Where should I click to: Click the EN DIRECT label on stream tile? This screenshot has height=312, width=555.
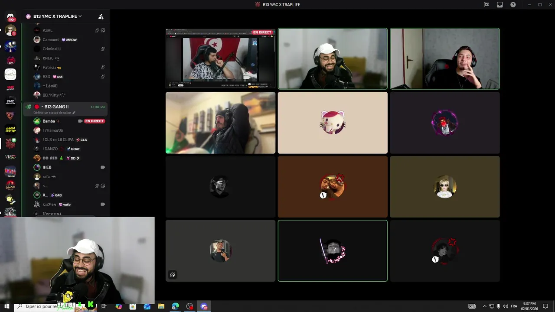point(262,32)
